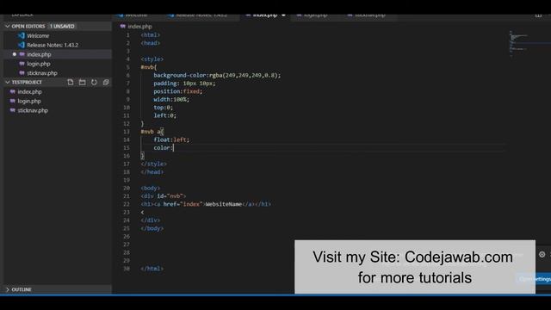Select sticknav.php in the Open Editors list
Viewport: 551px width, 310px height.
42,72
